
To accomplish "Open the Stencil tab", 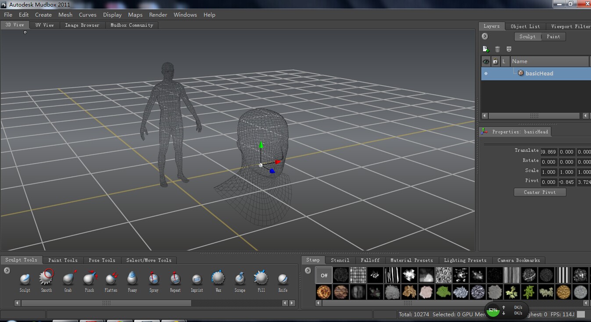I will coord(340,260).
